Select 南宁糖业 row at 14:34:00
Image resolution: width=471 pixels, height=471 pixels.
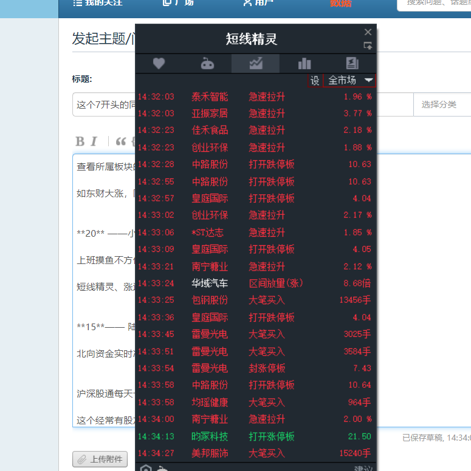[x=255, y=419]
